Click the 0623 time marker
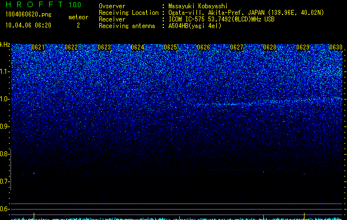 tap(104, 47)
